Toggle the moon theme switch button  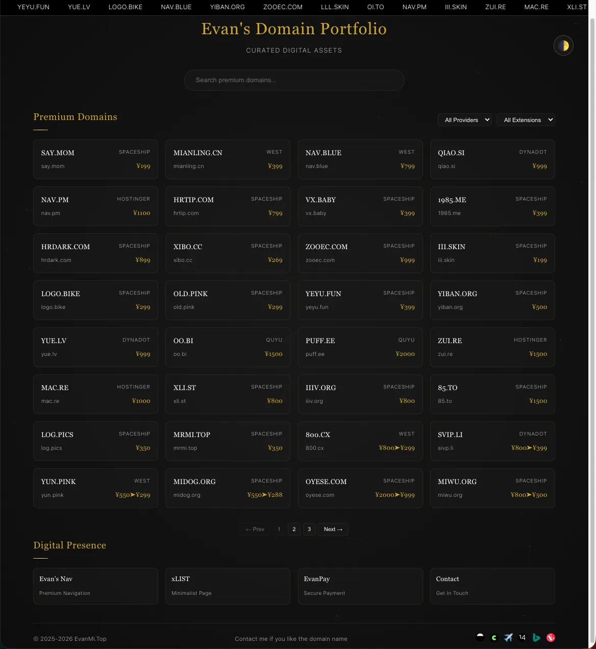click(563, 46)
